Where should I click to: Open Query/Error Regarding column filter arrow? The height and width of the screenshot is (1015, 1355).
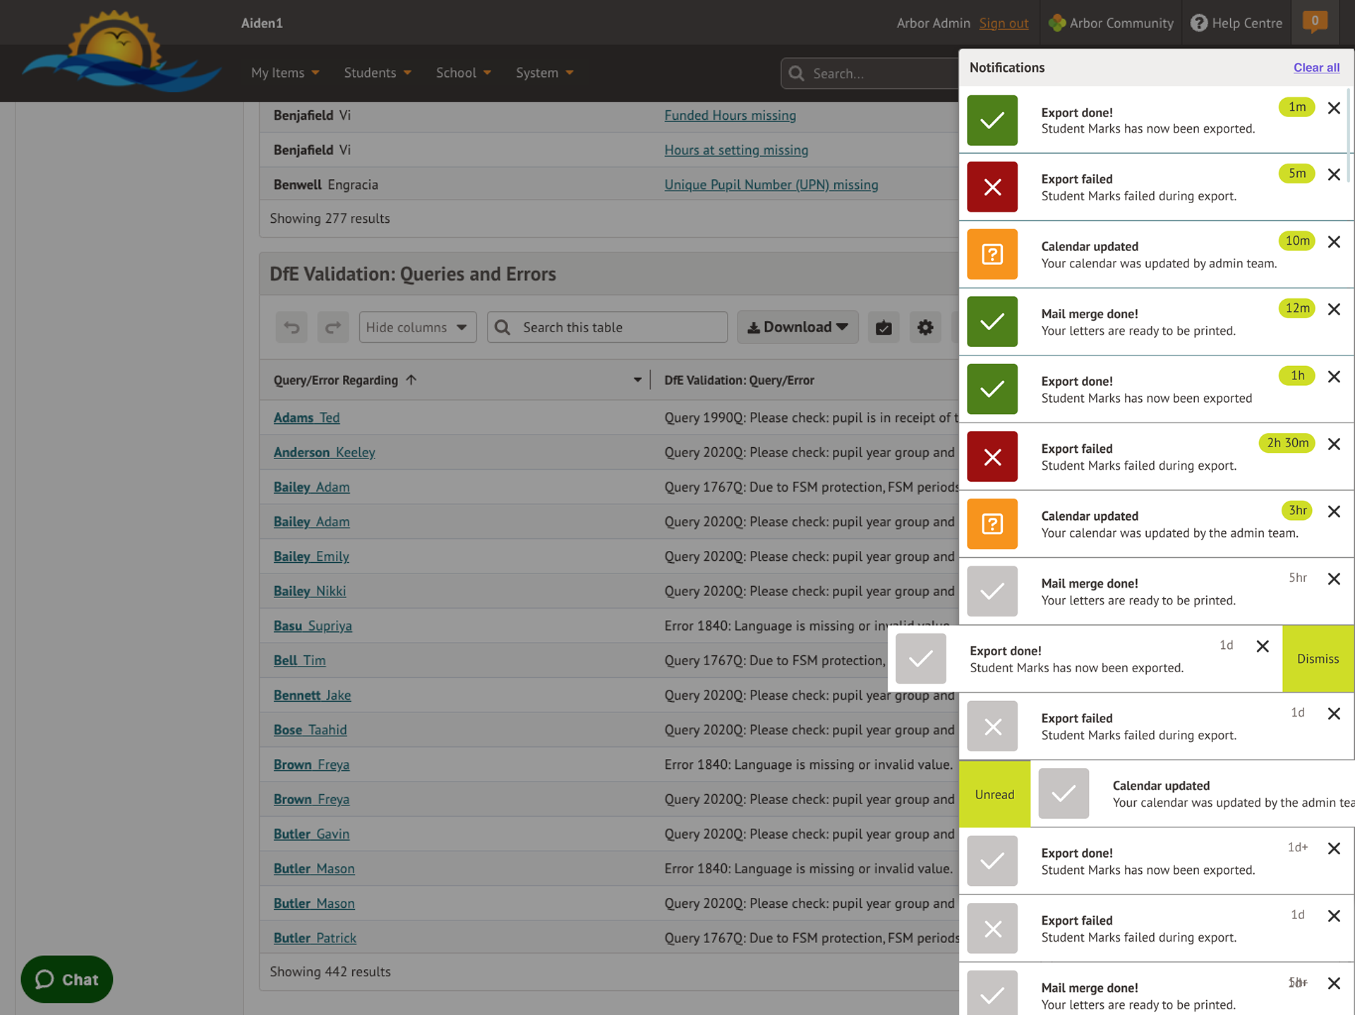pyautogui.click(x=637, y=380)
